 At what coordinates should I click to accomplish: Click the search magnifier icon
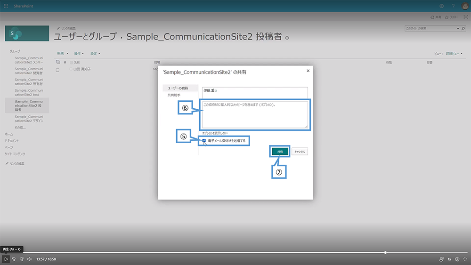[463, 29]
